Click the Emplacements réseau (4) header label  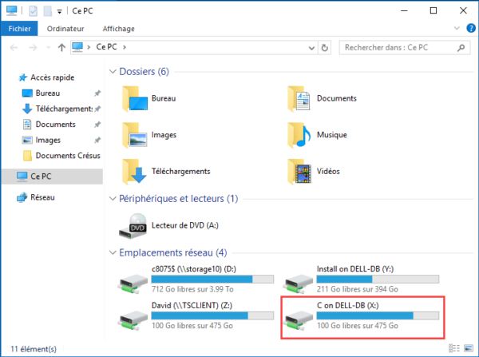173,252
